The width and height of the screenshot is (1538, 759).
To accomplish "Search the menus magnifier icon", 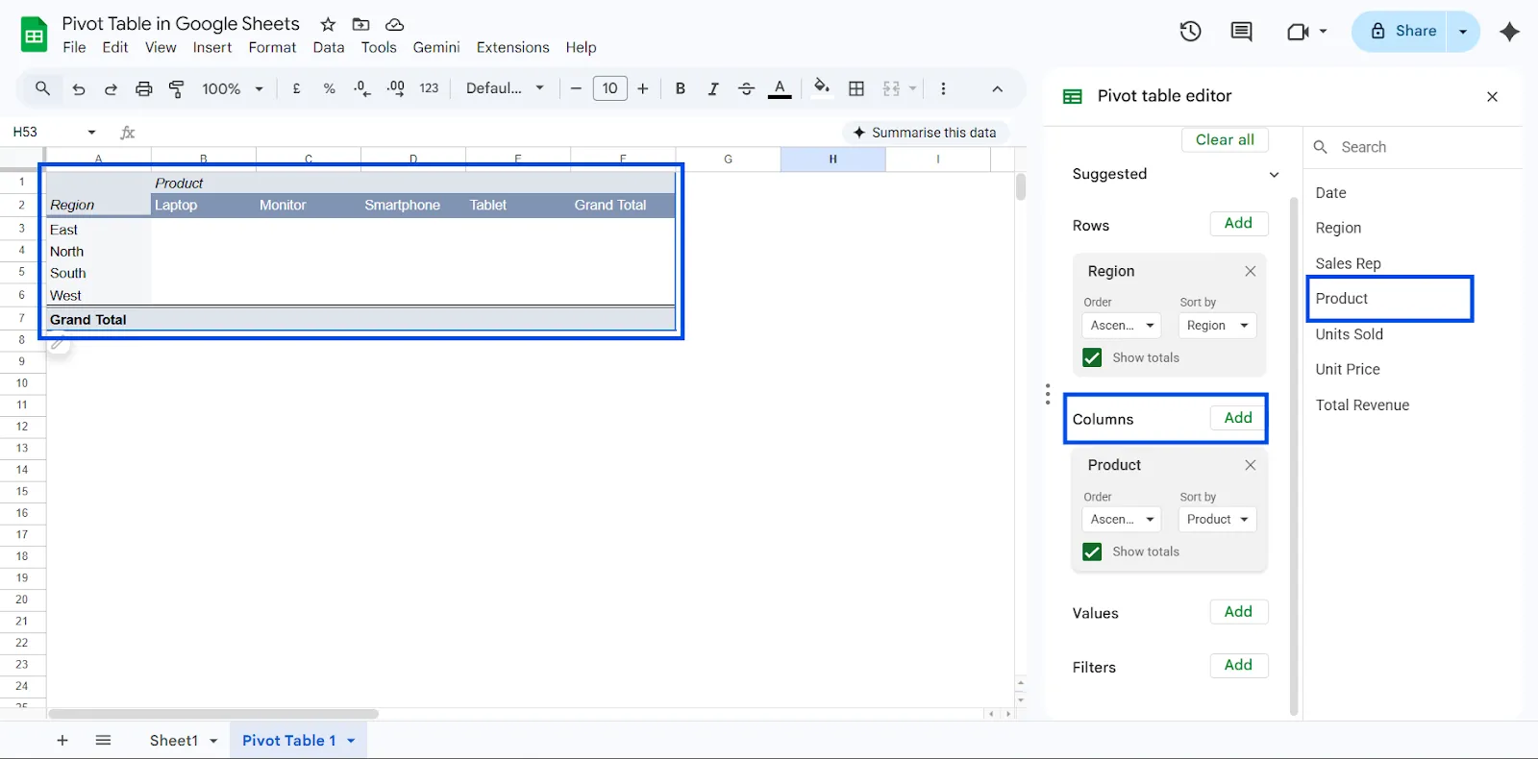I will click(42, 88).
